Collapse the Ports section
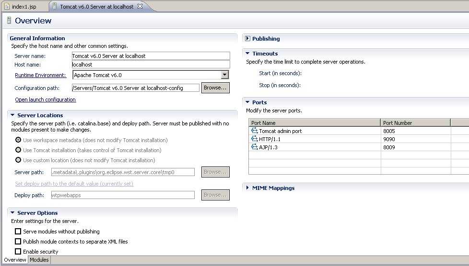This screenshot has height=266, width=469. (247, 102)
